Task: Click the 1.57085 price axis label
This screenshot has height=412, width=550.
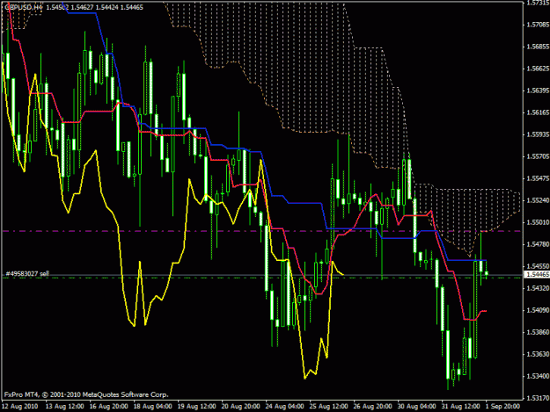Action: tap(538, 25)
